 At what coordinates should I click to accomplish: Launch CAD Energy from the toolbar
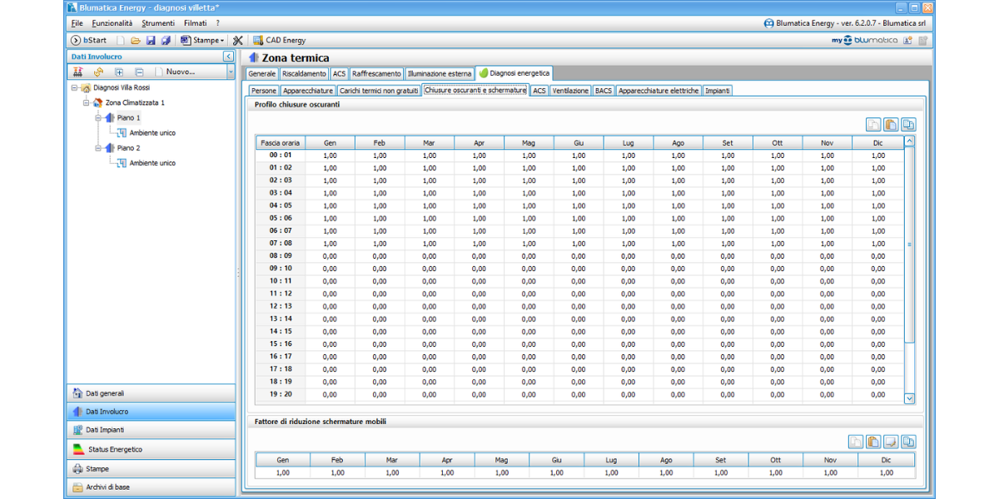tap(279, 40)
